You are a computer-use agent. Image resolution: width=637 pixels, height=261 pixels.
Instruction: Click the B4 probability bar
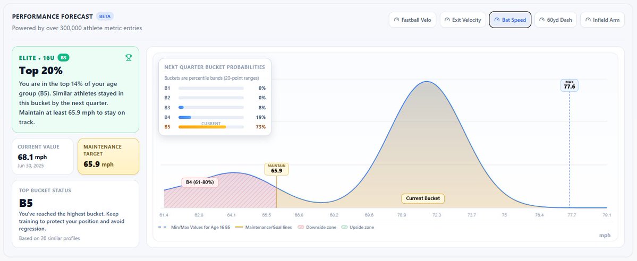[x=211, y=117]
